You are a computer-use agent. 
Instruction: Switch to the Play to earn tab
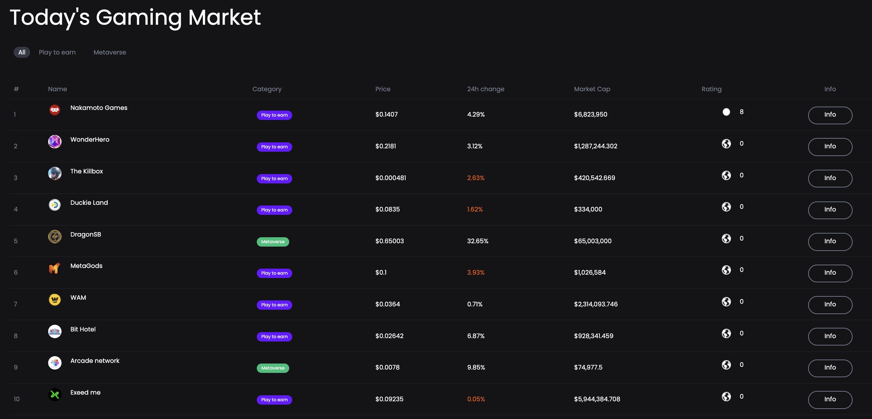click(x=57, y=52)
